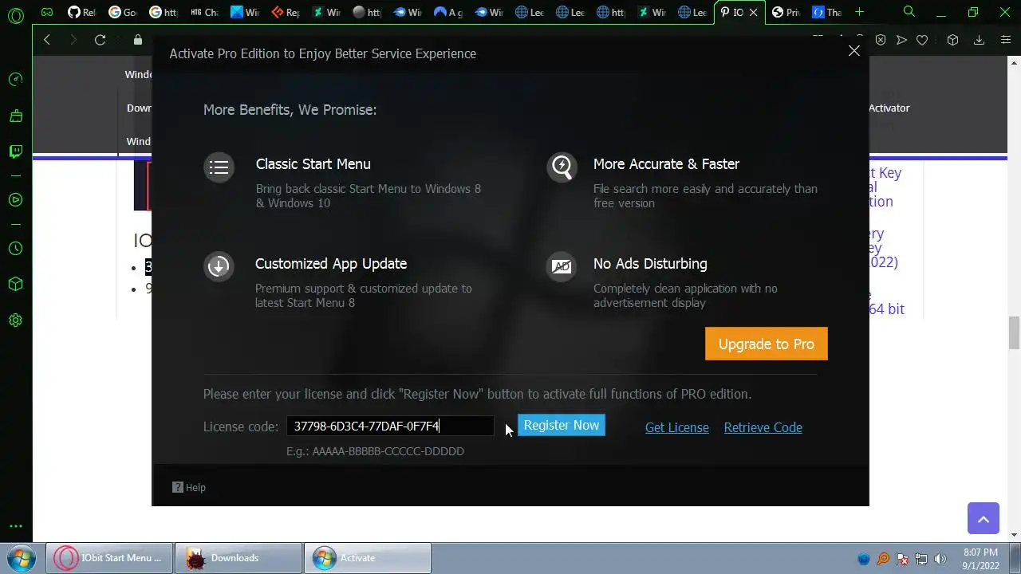Open browser downloads toolbar icon
This screenshot has width=1021, height=574.
pos(980,40)
